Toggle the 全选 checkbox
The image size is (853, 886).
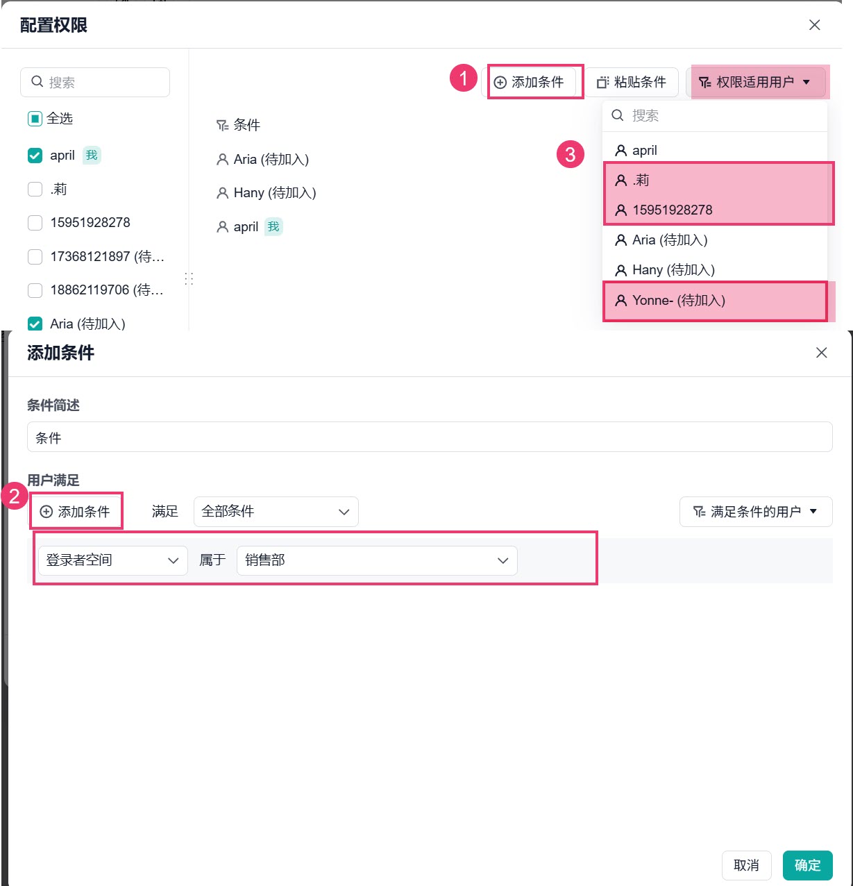[35, 119]
